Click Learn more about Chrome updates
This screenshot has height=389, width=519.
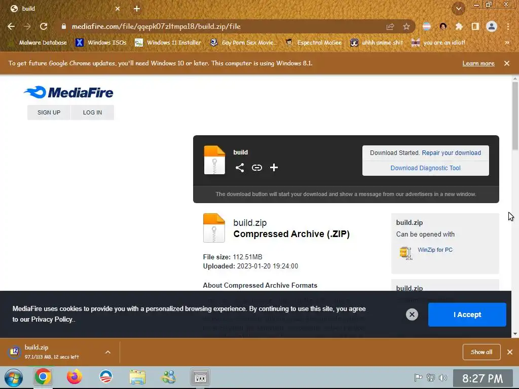[x=478, y=63]
